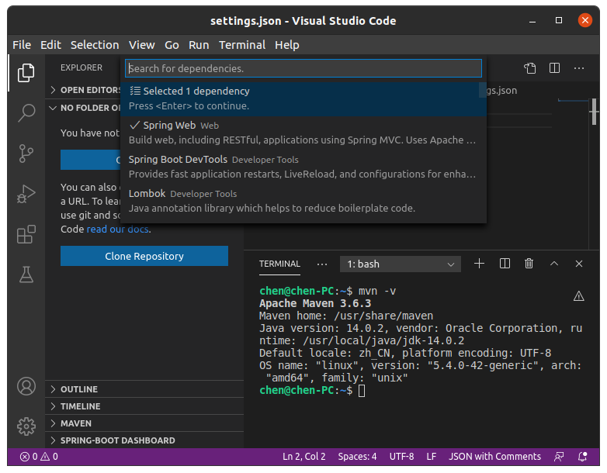607x473 pixels.
Task: Open the Go menu
Action: coord(172,45)
